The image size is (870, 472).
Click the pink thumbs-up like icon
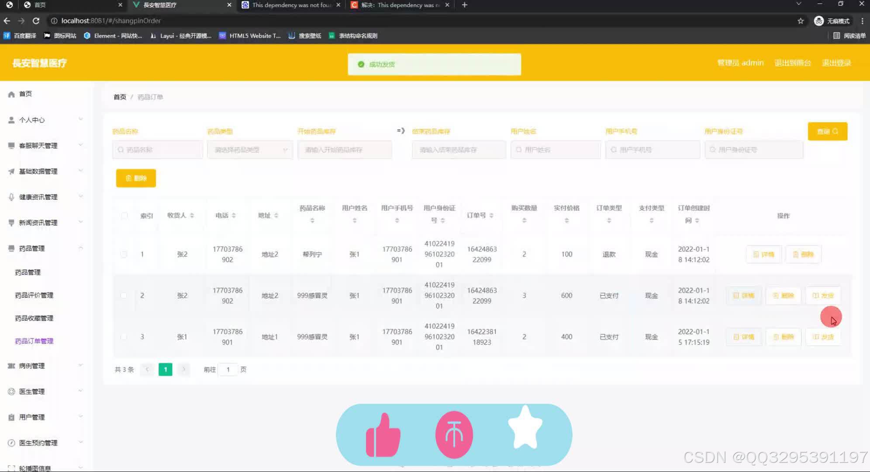coord(383,435)
